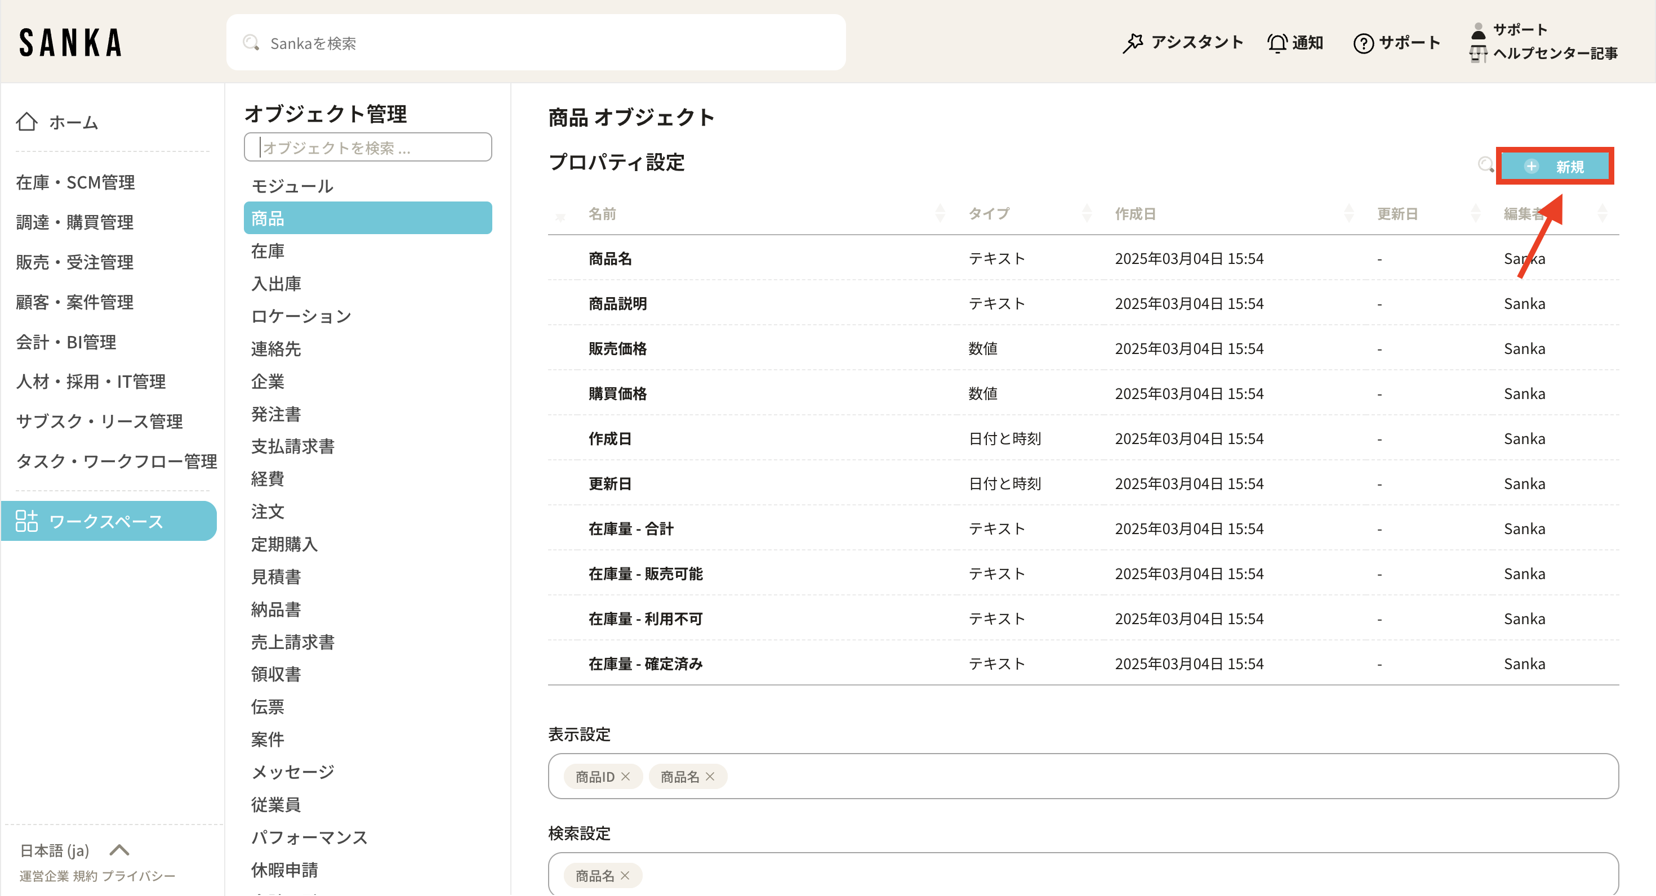Open notifications bell icon
Screen dimensions: 1656x896
1277,43
